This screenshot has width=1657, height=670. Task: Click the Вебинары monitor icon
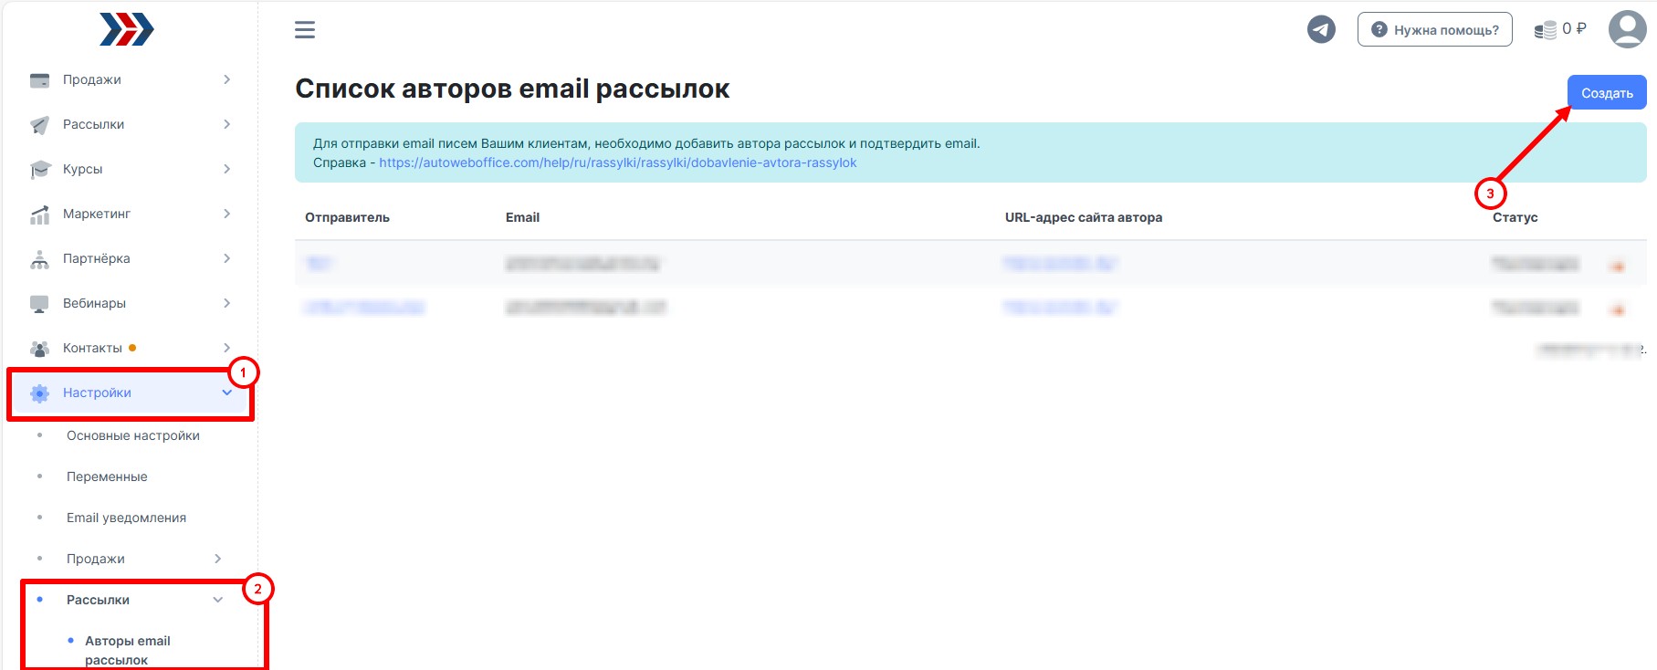pyautogui.click(x=39, y=304)
